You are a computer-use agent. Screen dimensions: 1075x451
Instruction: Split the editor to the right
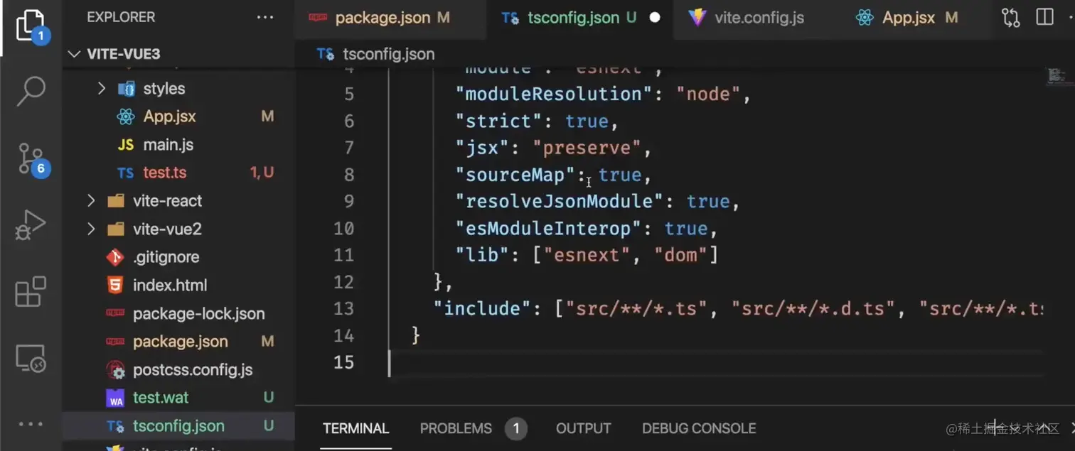pos(1044,18)
